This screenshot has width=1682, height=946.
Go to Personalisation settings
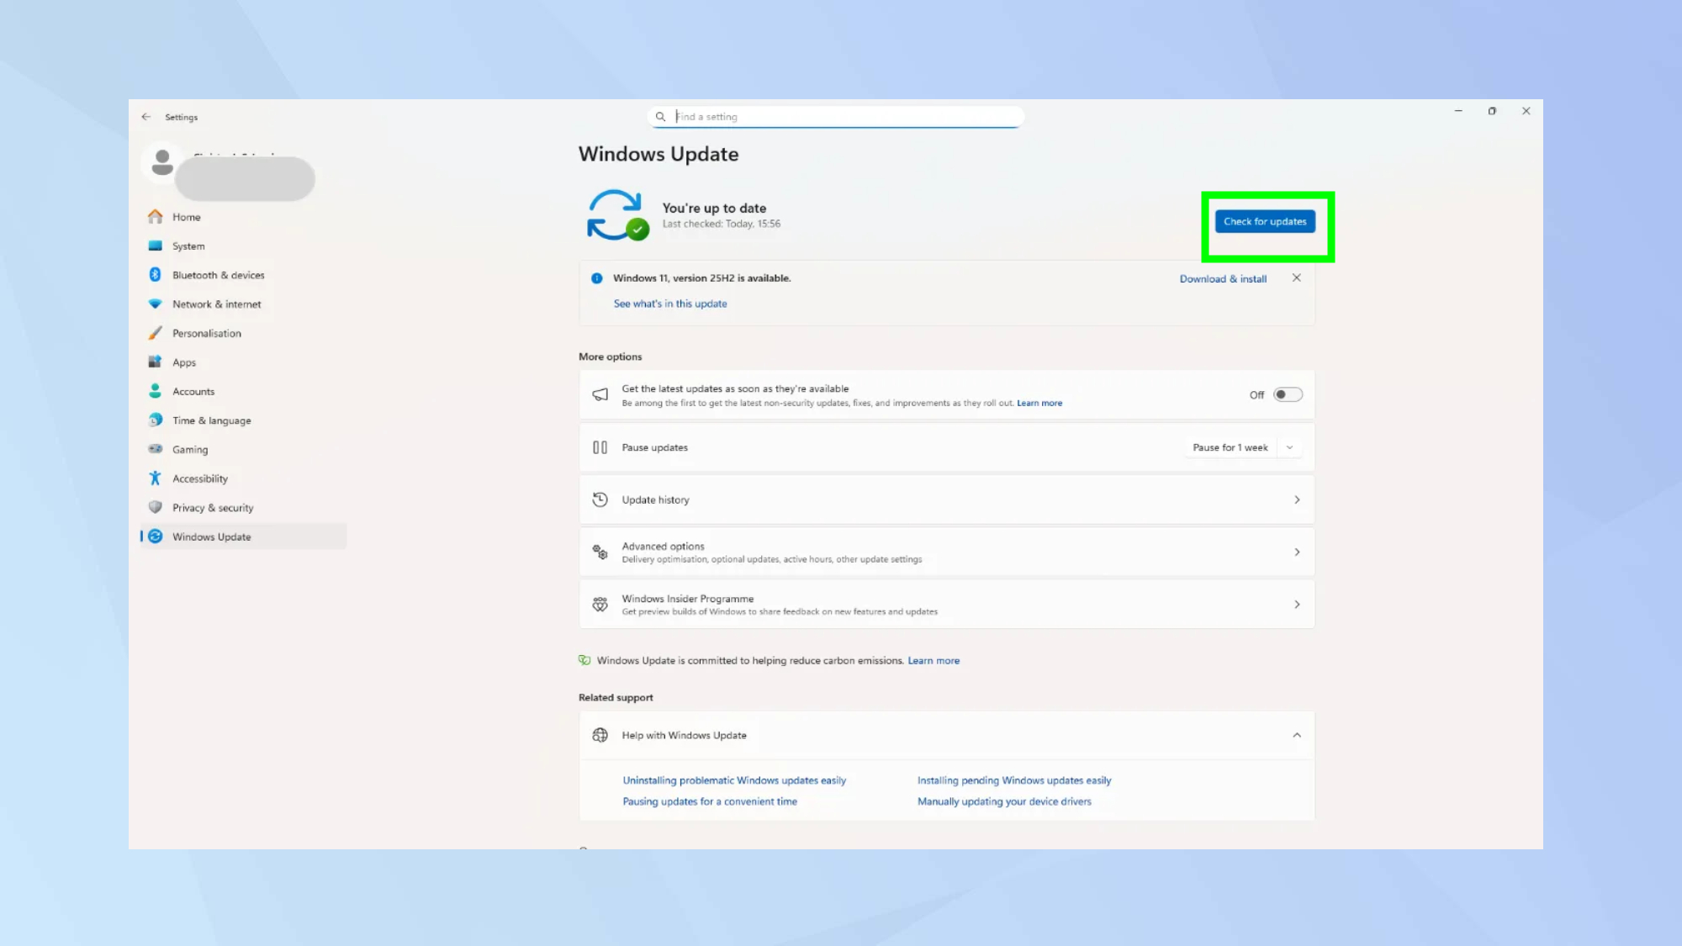tap(206, 334)
